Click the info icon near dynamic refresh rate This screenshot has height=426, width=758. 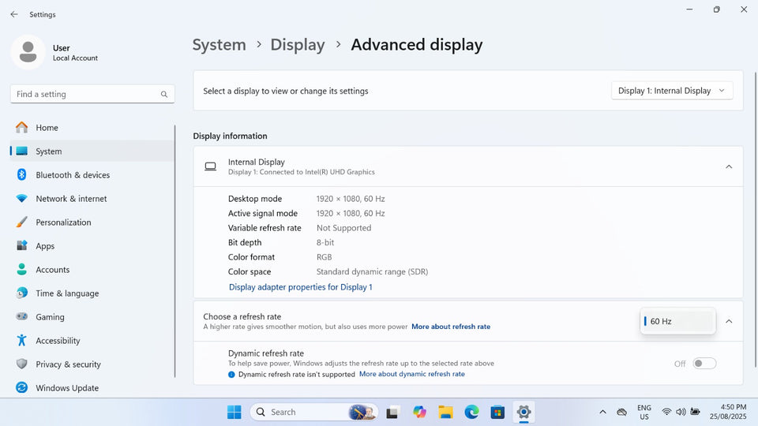[231, 374]
